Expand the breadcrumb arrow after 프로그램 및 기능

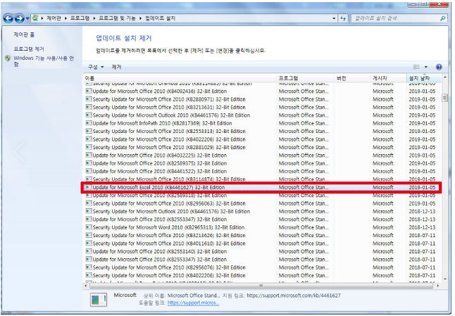click(x=140, y=18)
